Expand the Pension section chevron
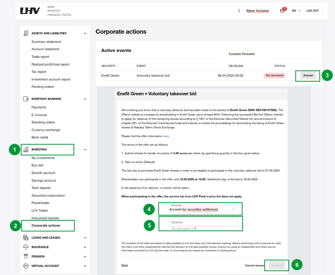 pos(85,256)
